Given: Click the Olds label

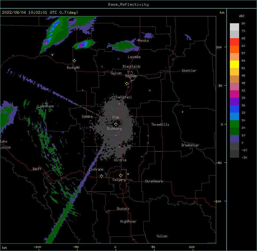Looking at the screenshot, I should pos(116,117).
